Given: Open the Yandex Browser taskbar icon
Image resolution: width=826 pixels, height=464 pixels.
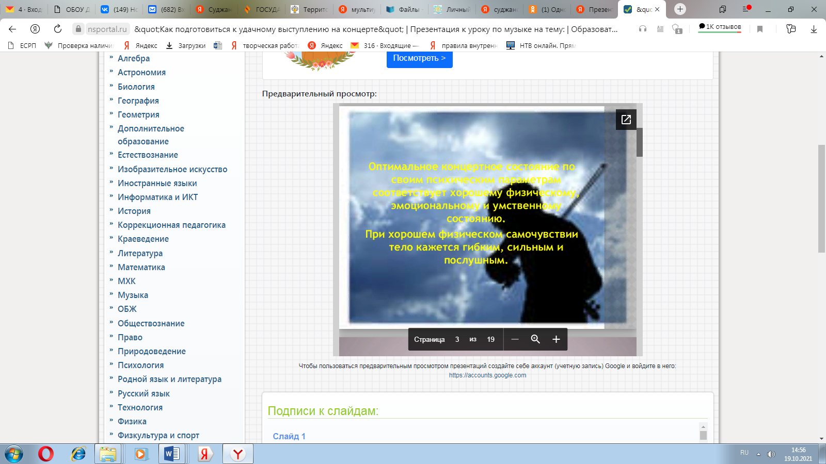Looking at the screenshot, I should point(238,454).
